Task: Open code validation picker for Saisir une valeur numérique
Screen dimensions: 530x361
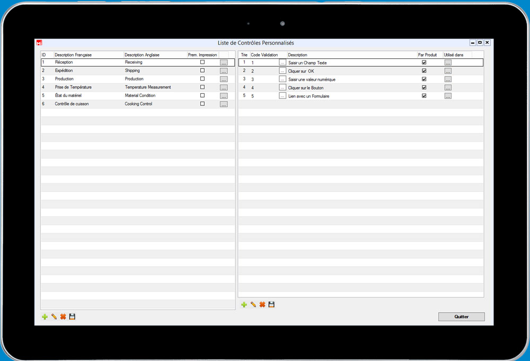Action: pyautogui.click(x=282, y=79)
